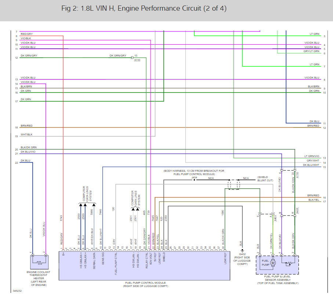Click the Fuel Pump Control Module block
Viewport: 333px width, 298px height.
(144, 266)
